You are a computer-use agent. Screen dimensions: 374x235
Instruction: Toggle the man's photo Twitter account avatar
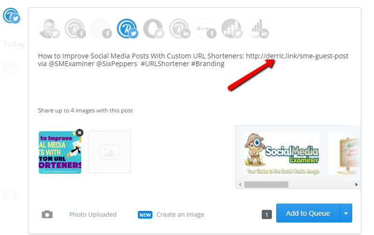(49, 28)
